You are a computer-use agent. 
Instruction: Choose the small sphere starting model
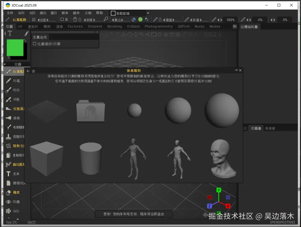point(134,110)
